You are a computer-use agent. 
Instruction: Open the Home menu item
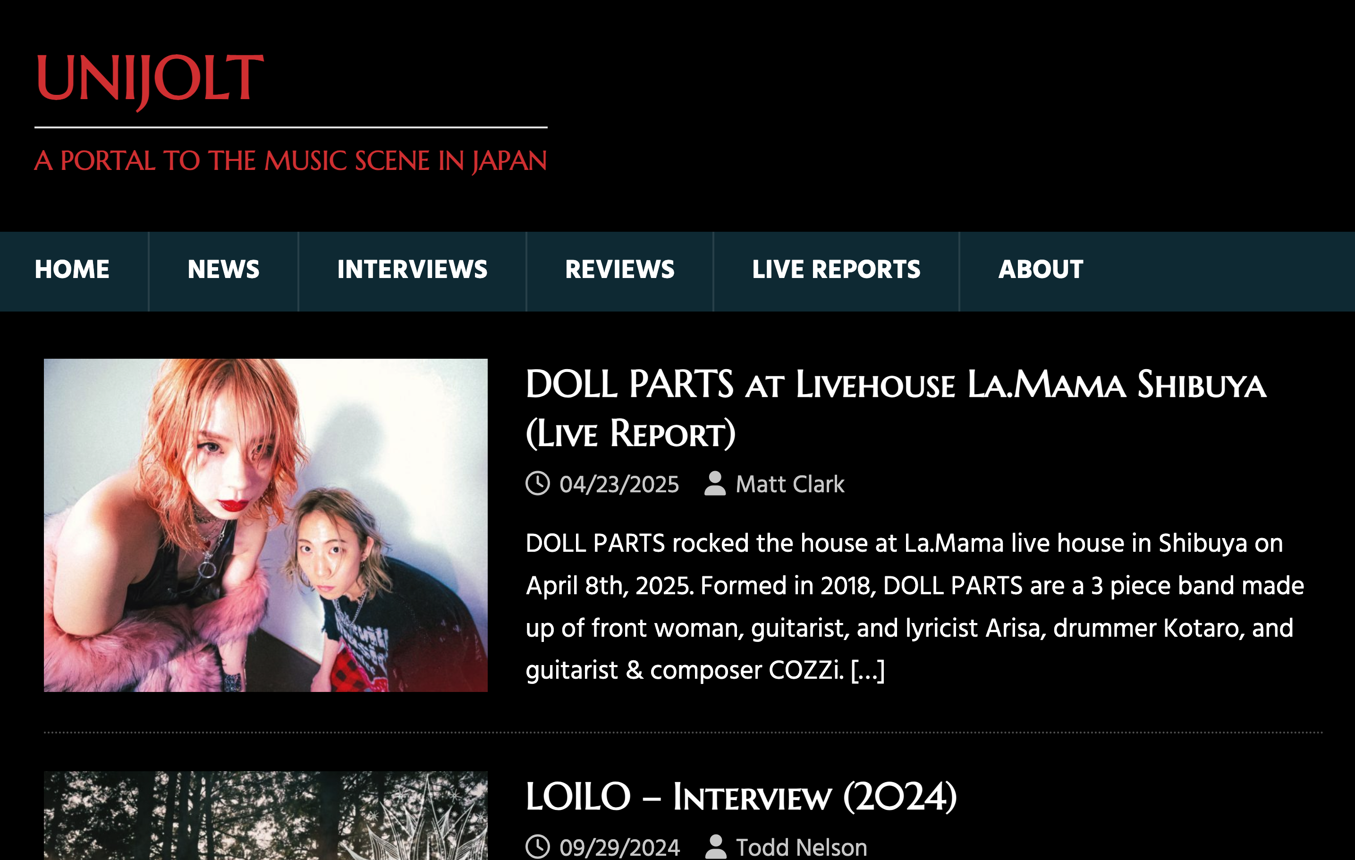[72, 270]
